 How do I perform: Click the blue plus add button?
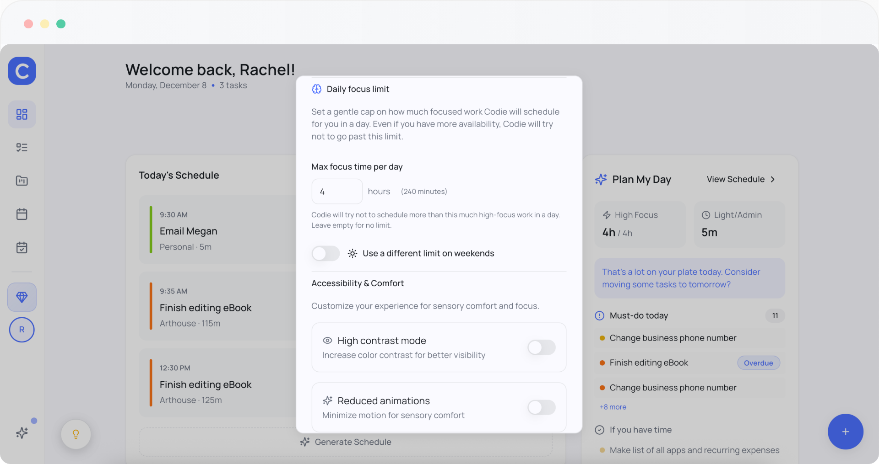(x=845, y=432)
